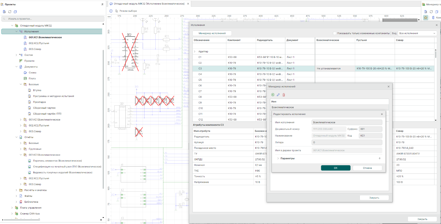Image resolution: width=441 pixels, height=224 pixels.
Task: Click the Суффикс field showing 001
Action: tap(371, 129)
